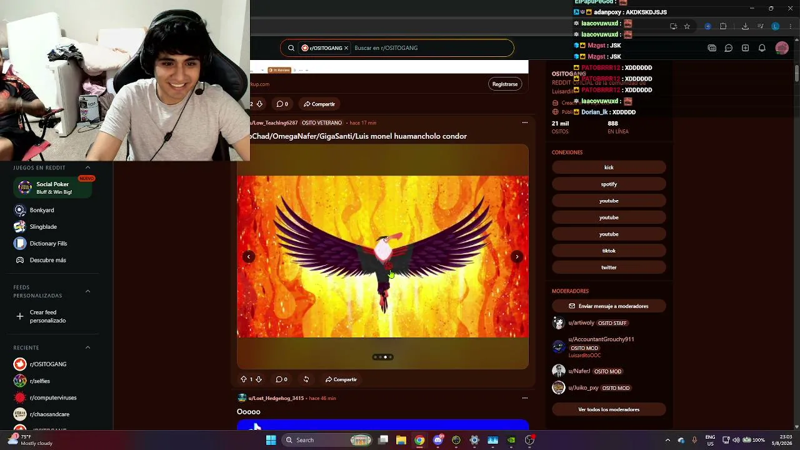Collapse the Juegos en Reddit section

87,167
